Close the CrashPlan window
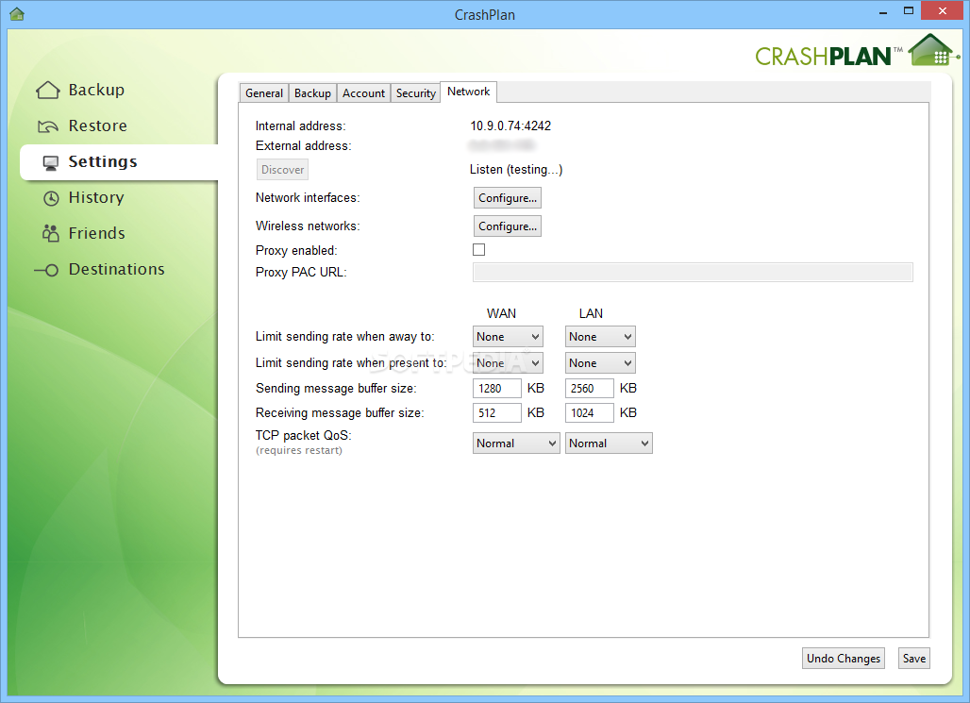The height and width of the screenshot is (703, 970). coord(942,10)
